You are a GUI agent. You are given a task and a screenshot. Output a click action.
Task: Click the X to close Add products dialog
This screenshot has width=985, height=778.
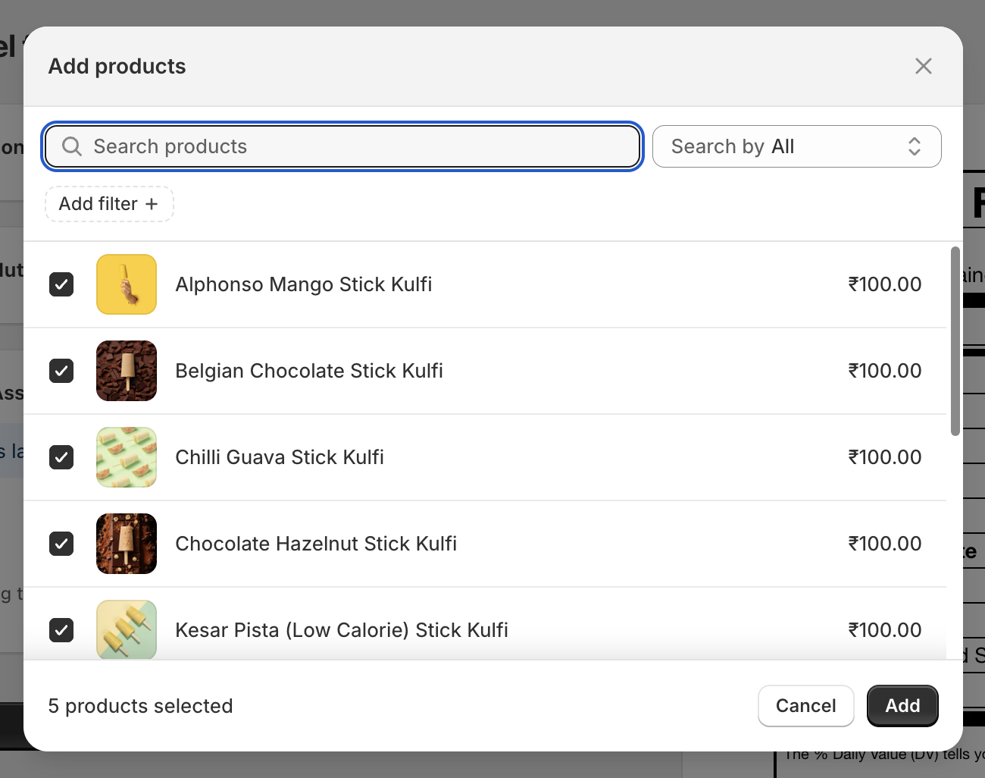(923, 66)
